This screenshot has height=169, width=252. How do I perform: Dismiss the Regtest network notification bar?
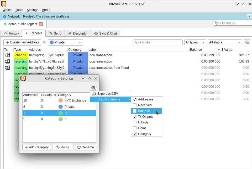(x=249, y=16)
